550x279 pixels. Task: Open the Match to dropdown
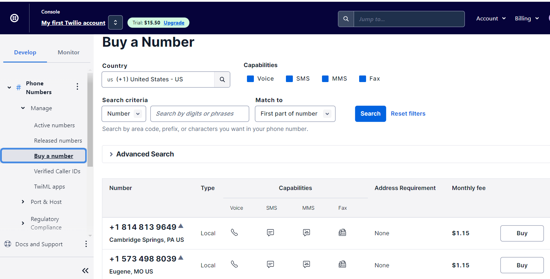pyautogui.click(x=295, y=114)
